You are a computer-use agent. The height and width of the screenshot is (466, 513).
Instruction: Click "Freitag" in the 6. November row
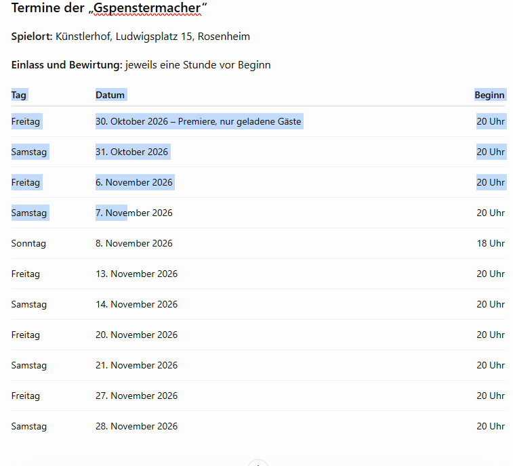[x=26, y=182]
